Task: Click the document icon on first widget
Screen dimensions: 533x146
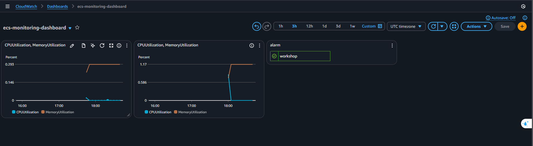Action: (83, 46)
